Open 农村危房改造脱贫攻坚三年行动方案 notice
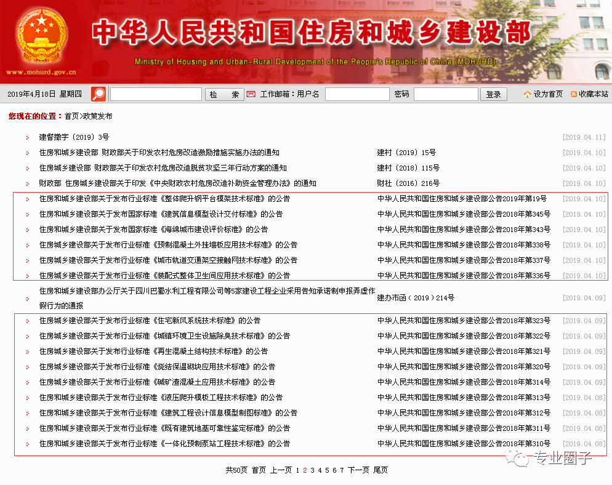This screenshot has width=612, height=485. click(163, 168)
